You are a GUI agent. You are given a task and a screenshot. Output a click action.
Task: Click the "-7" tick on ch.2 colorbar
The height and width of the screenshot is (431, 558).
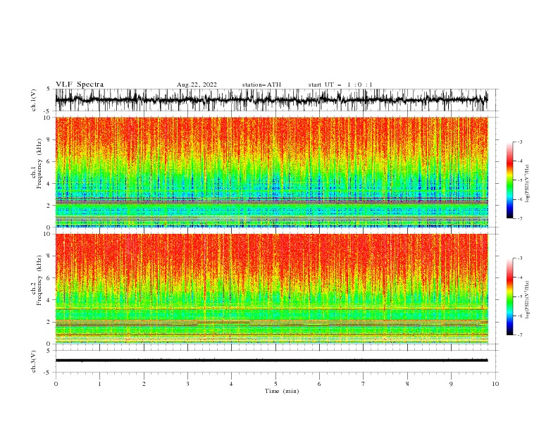coord(519,335)
